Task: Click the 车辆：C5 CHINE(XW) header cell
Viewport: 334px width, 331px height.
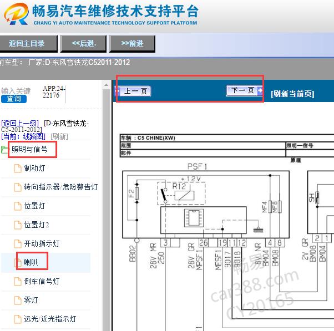Action: click(227, 138)
